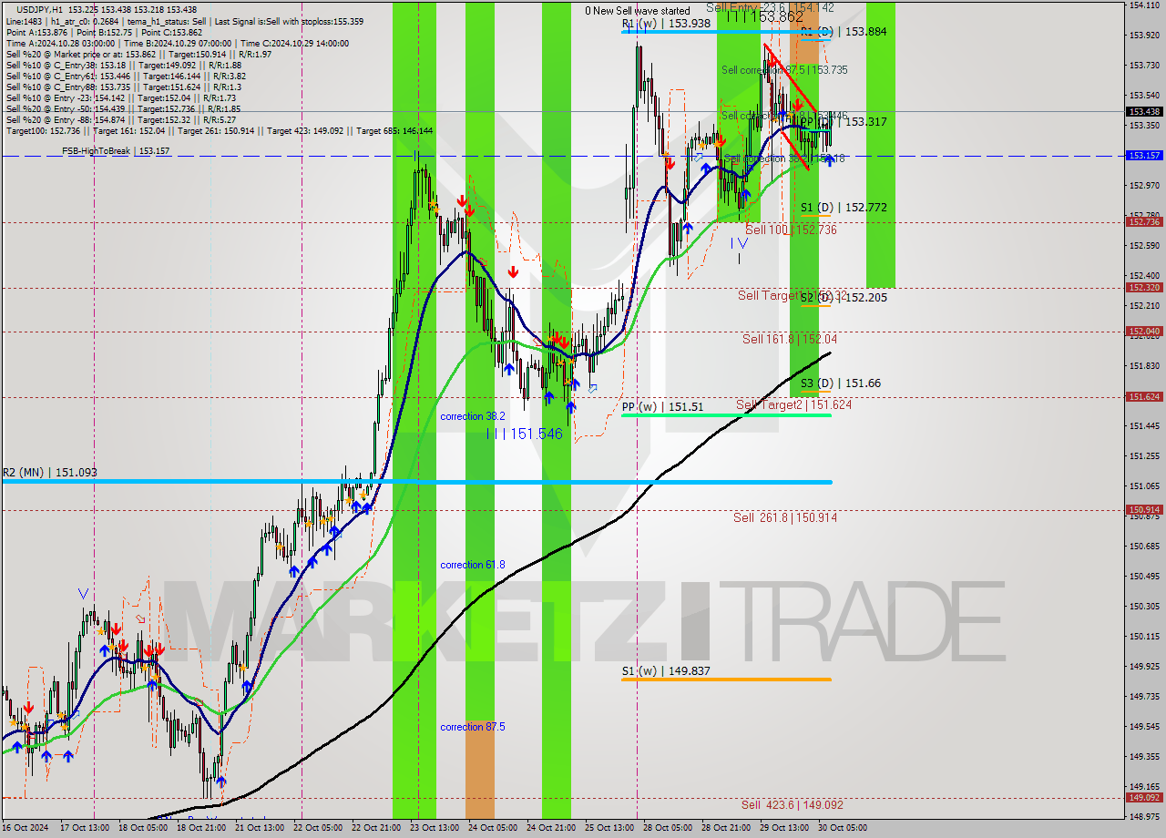This screenshot has height=838, width=1166.
Task: Select the correction 61.8 text
Action: pyautogui.click(x=472, y=565)
